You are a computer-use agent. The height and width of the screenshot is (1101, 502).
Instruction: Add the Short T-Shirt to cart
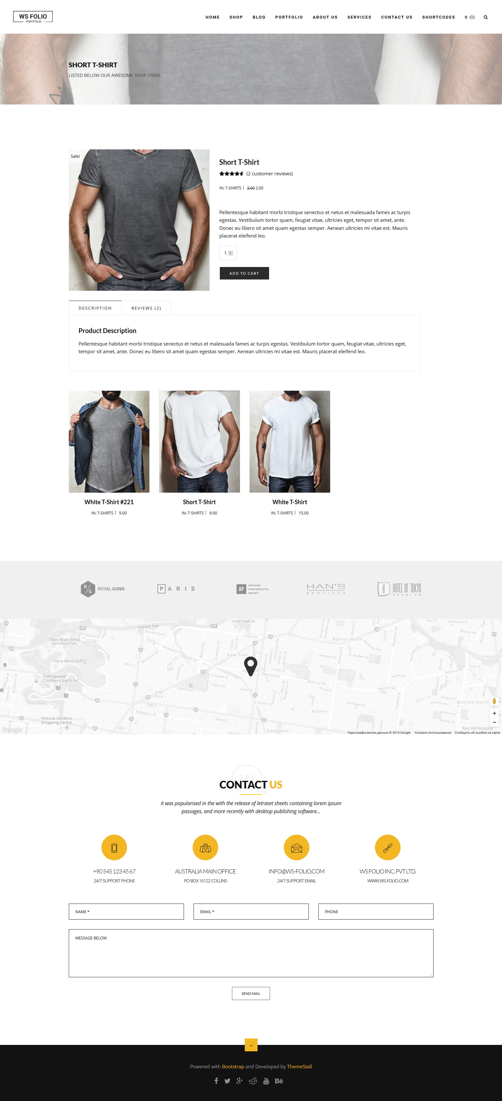point(244,273)
